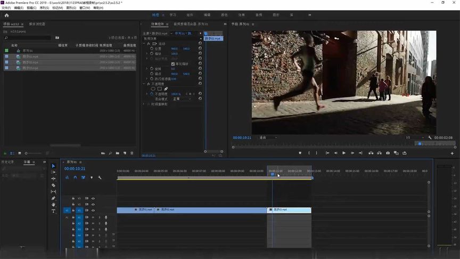Create ellipse mask for Opacity

(153, 88)
